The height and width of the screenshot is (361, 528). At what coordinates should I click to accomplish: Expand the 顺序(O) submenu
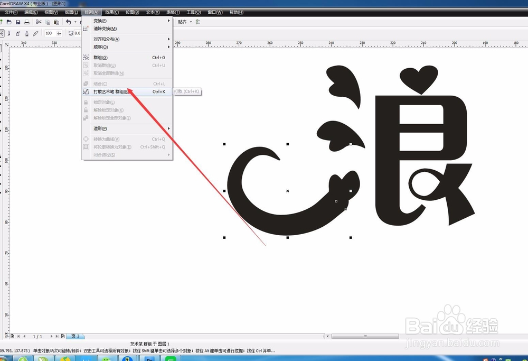[x=127, y=47]
